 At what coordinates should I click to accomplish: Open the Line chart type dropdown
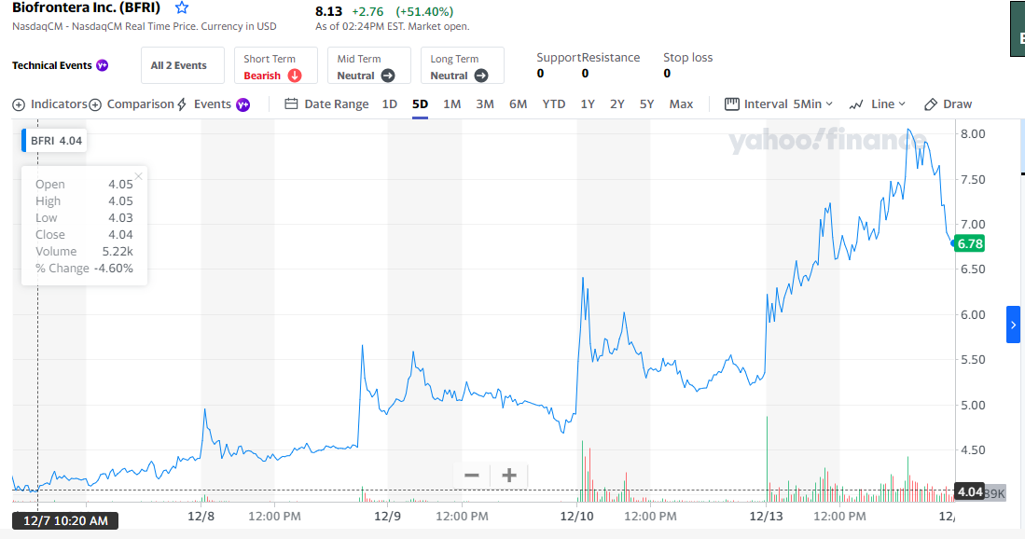coord(878,104)
